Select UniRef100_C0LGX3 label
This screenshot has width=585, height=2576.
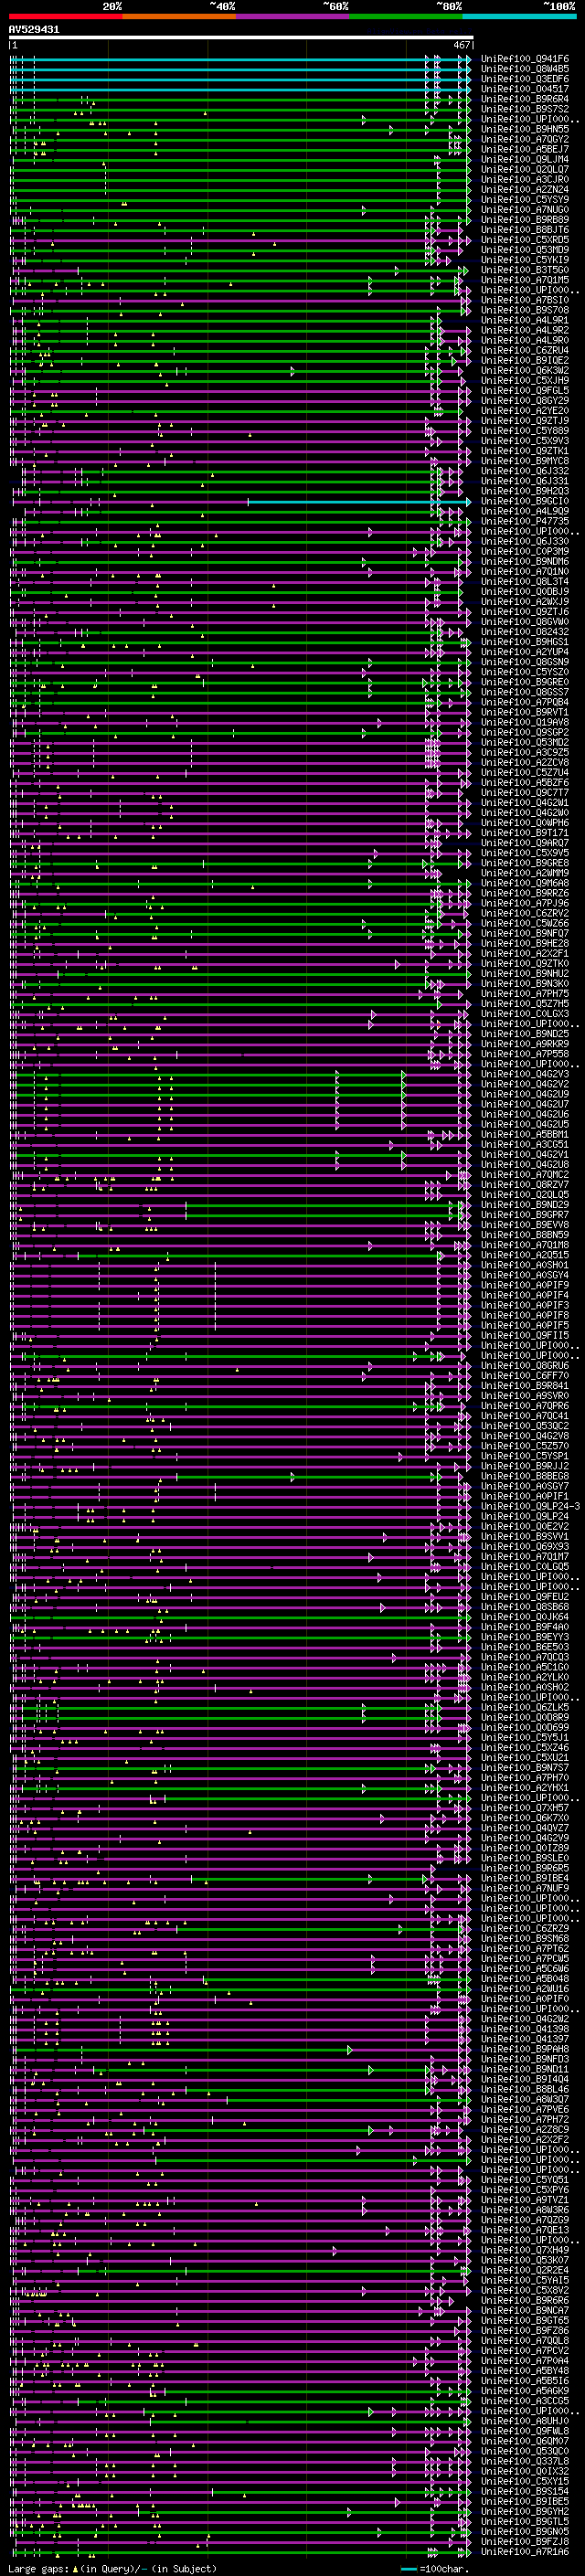(x=525, y=1014)
